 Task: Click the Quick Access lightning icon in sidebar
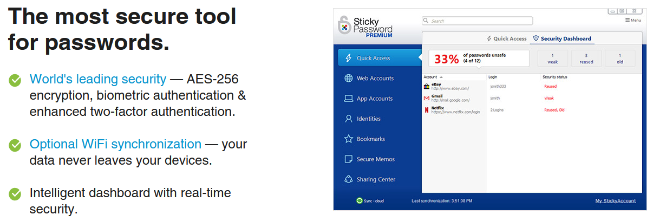(348, 58)
